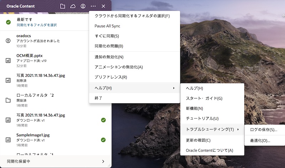This screenshot has height=168, width=285.
Task: Choose アニメーションの無効化(A) from menu
Action: 135,67
